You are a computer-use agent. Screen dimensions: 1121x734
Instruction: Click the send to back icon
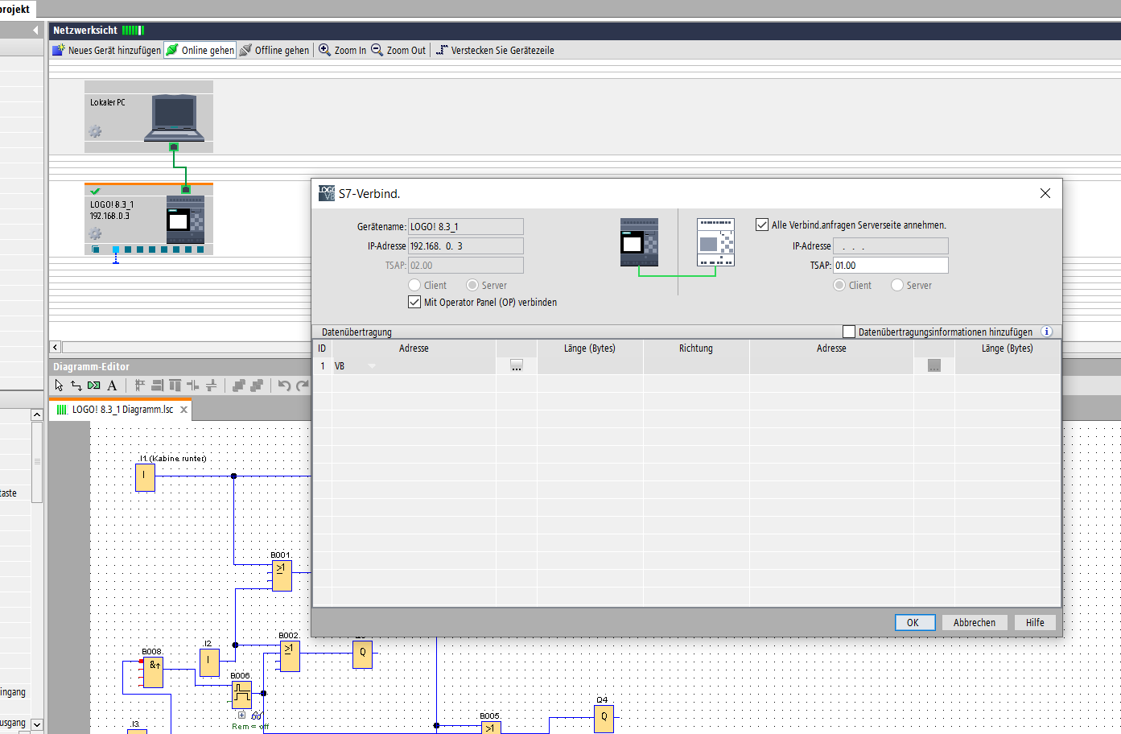(x=257, y=386)
